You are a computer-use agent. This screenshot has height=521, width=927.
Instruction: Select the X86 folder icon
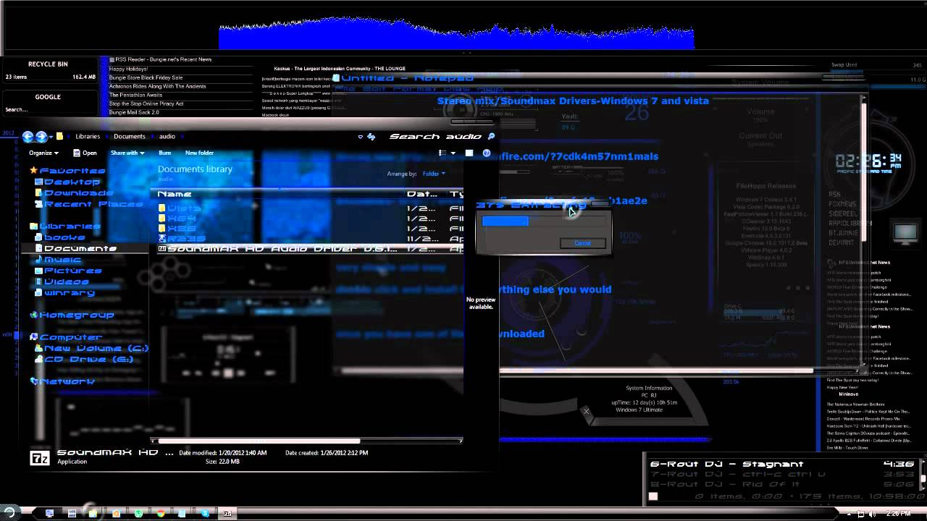162,229
